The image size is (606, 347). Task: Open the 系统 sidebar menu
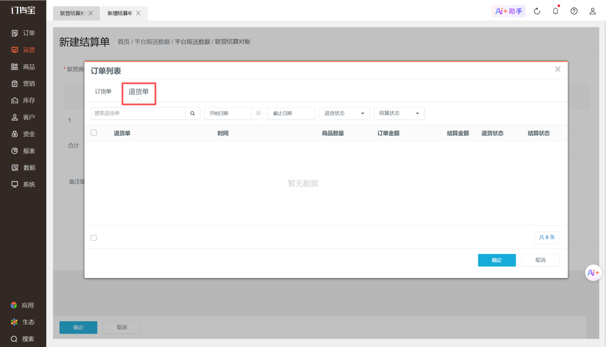click(23, 184)
